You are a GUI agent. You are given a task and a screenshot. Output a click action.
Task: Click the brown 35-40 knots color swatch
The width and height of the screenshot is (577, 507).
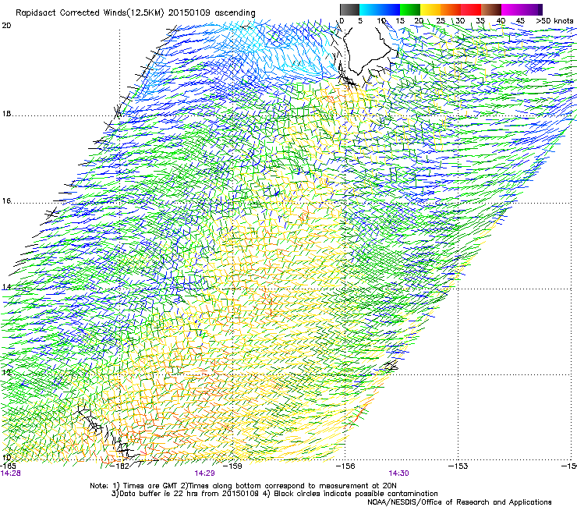(491, 9)
